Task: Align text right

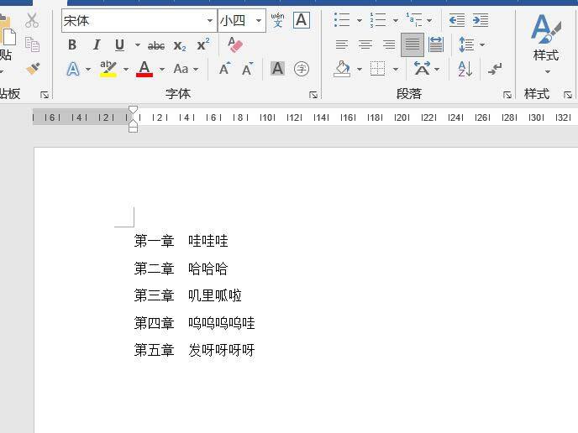Action: pyautogui.click(x=388, y=44)
